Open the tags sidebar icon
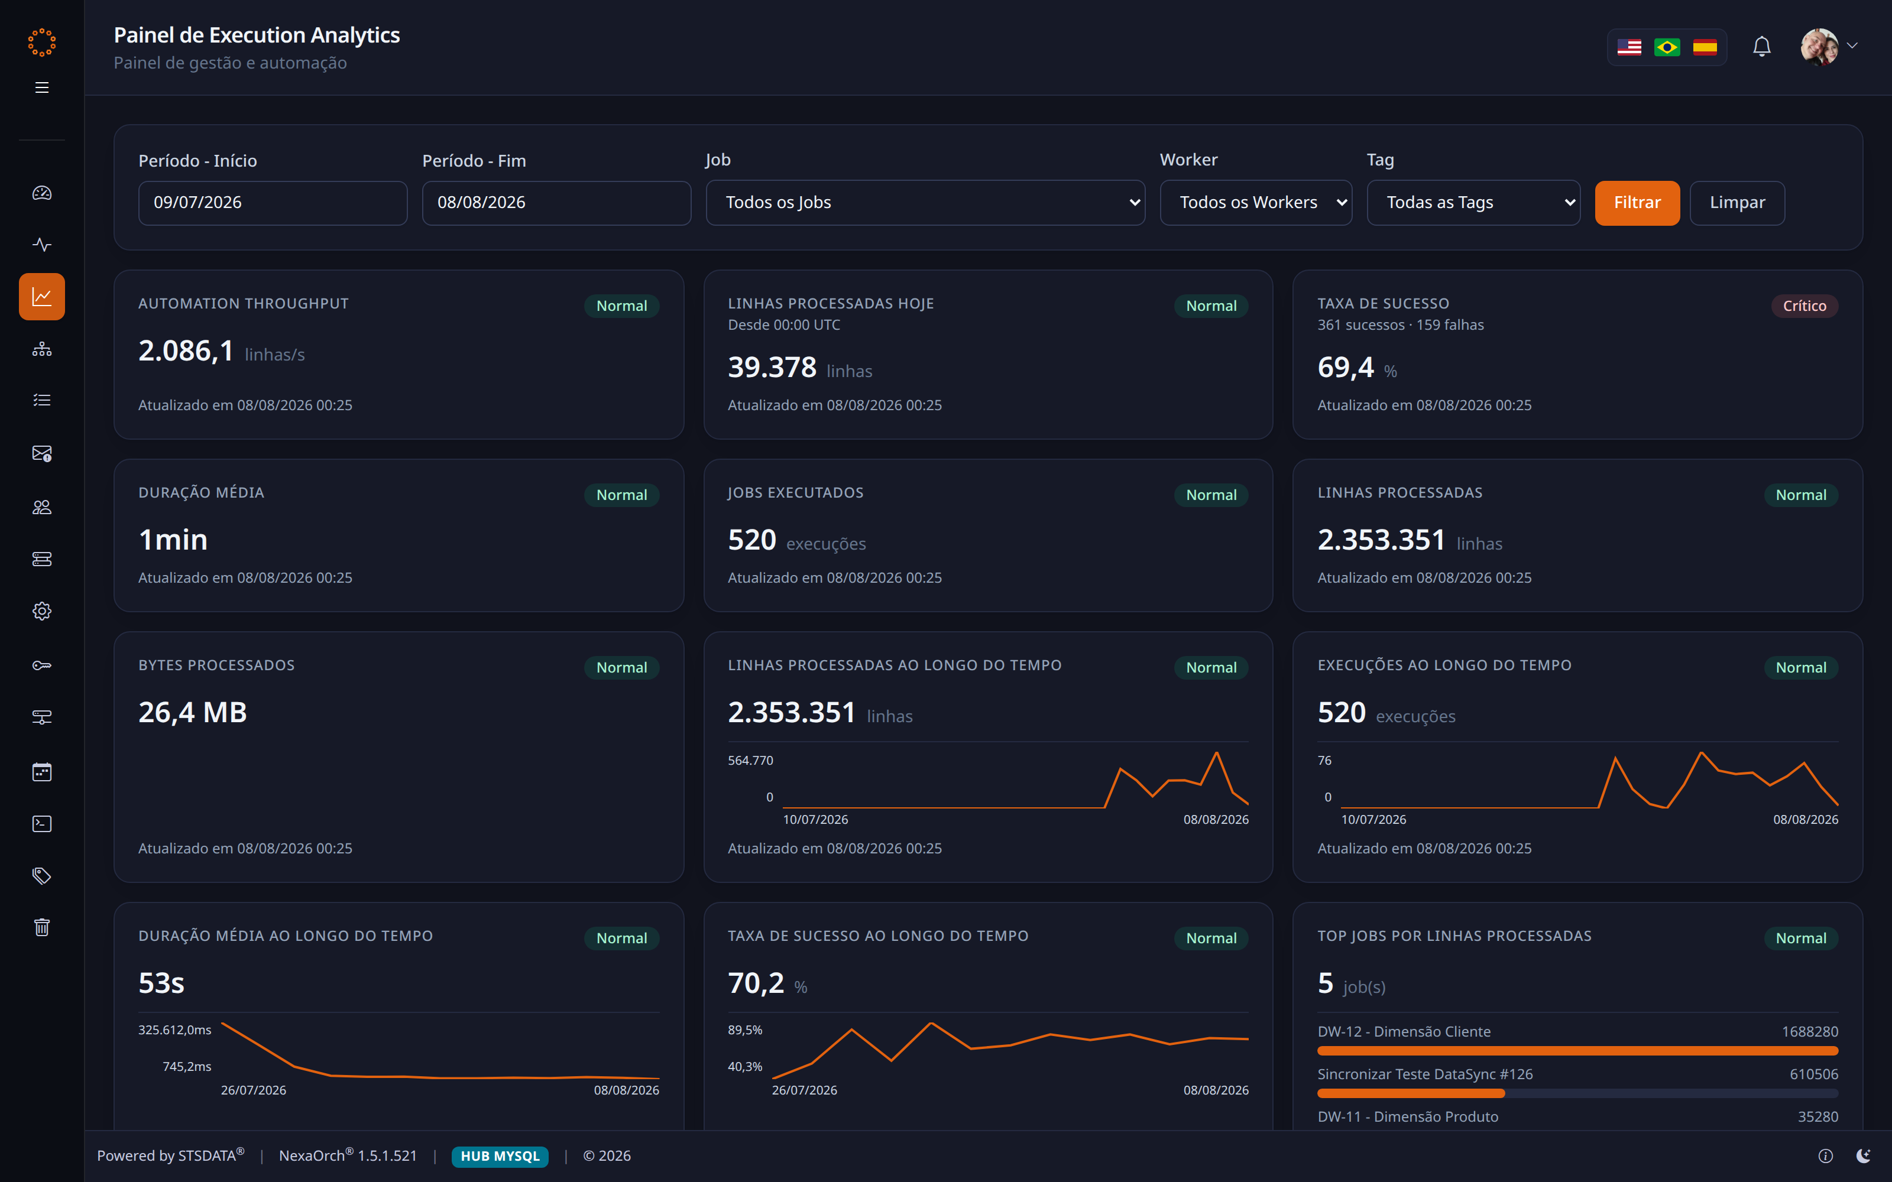Image resolution: width=1892 pixels, height=1182 pixels. (42, 875)
